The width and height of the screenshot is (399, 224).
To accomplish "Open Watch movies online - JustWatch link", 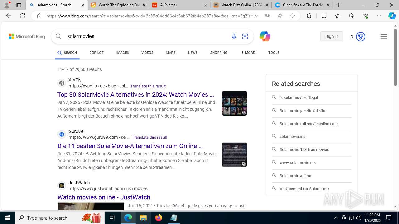I will [x=104, y=197].
